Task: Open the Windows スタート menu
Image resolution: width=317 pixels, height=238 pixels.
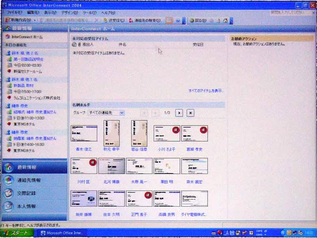Action: coord(17,233)
